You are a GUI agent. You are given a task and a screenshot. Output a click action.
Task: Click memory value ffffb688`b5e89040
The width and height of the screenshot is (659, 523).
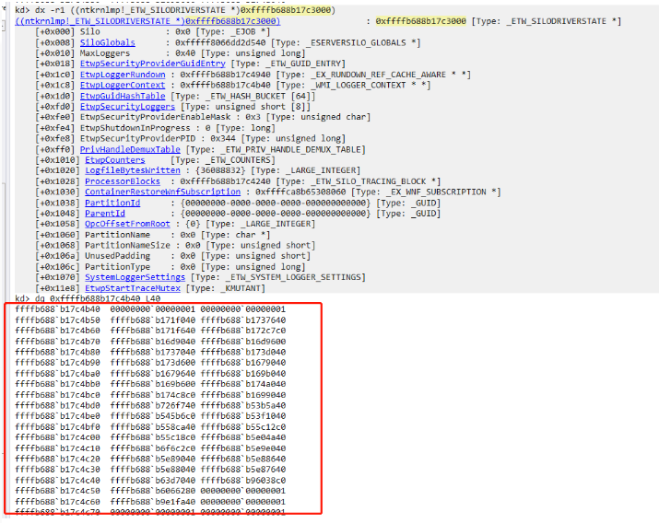pyautogui.click(x=153, y=459)
